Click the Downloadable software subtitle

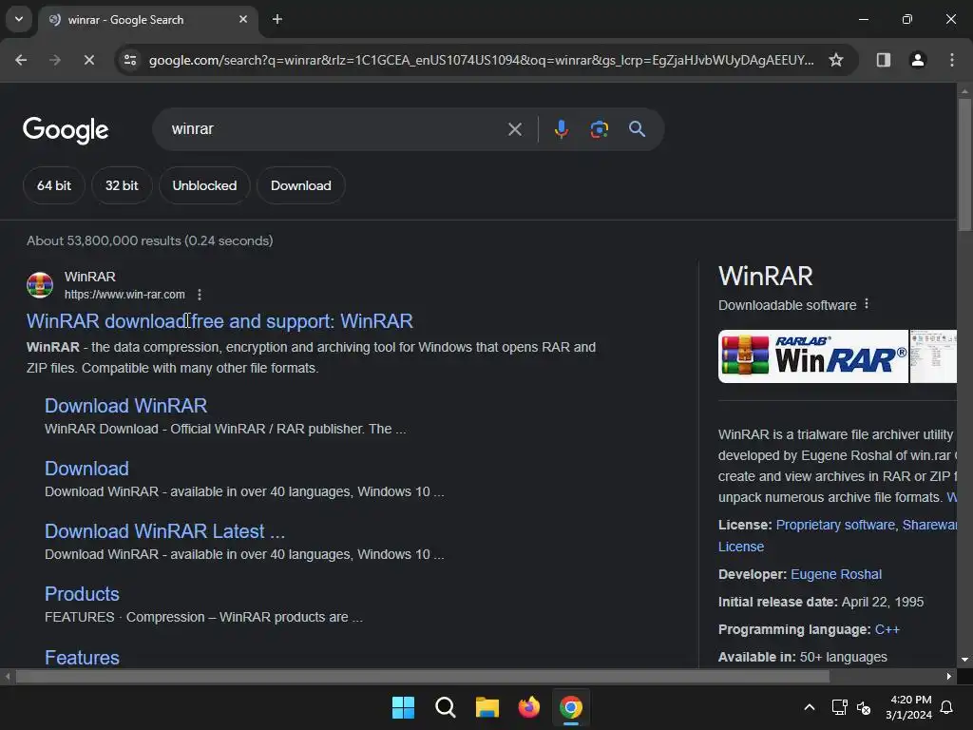[x=787, y=305]
